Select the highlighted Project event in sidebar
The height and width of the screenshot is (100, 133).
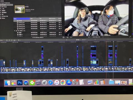click(x=6, y=5)
